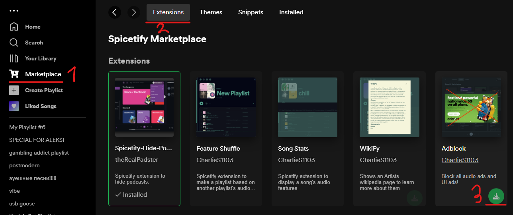Click the Create Playlist plus icon
Image resolution: width=513 pixels, height=215 pixels.
(14, 90)
